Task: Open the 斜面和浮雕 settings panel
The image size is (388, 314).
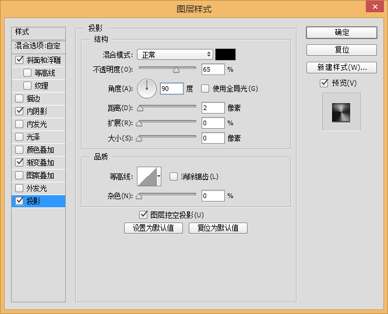Action: click(44, 60)
